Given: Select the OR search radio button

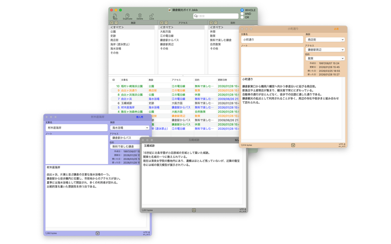Looking at the screenshot, I should tap(242, 17).
